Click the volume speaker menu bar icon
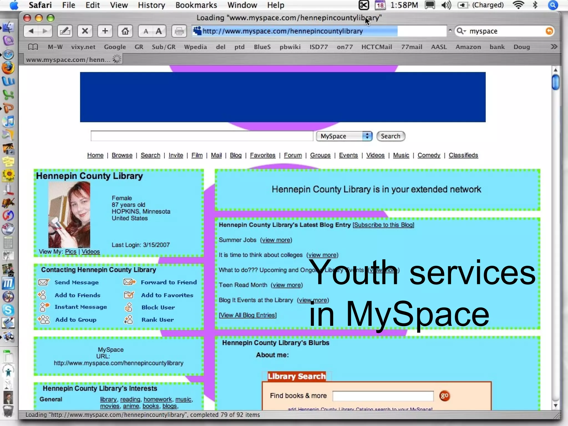Screen dimensions: 568x426 [x=446, y=5]
